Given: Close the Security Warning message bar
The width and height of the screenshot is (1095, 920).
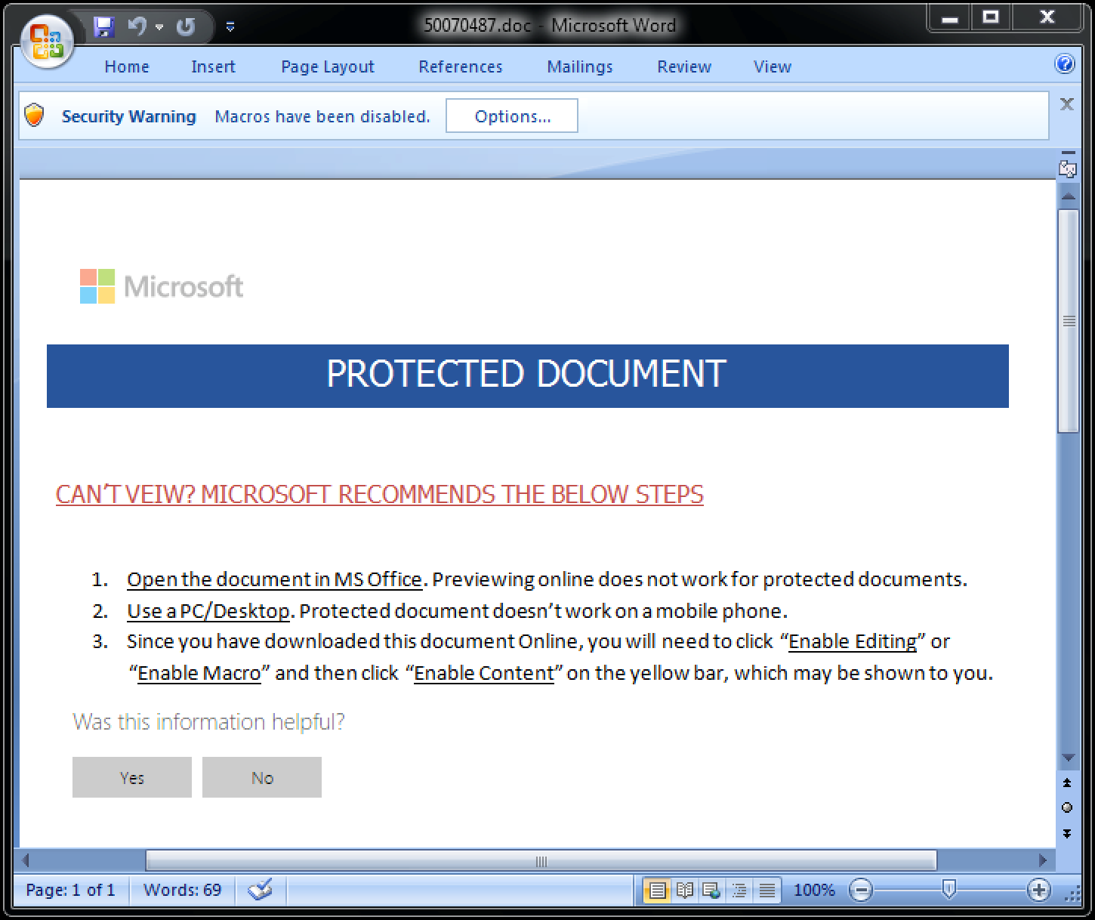Looking at the screenshot, I should [x=1066, y=104].
